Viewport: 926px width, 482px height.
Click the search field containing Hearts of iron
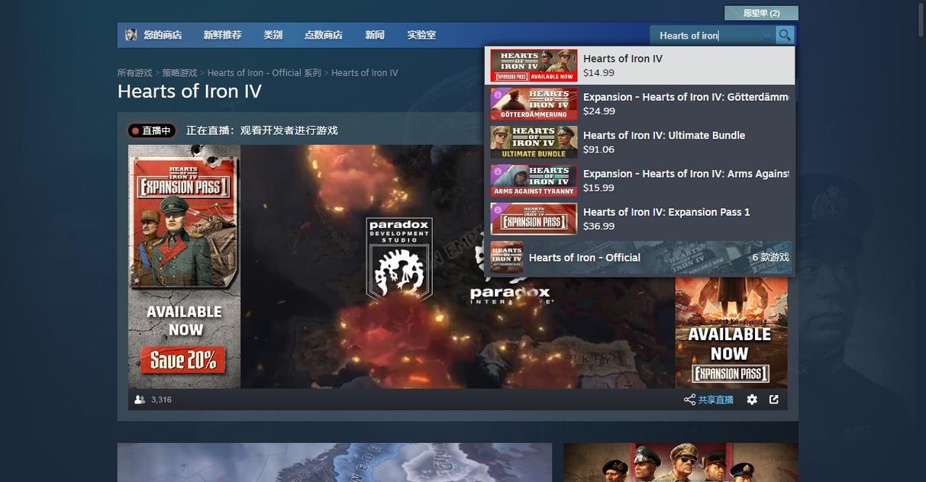712,35
